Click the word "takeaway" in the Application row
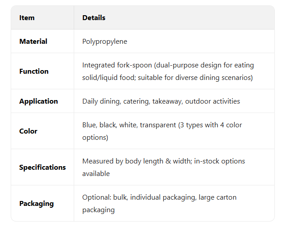286x226 pixels. tap(166, 101)
